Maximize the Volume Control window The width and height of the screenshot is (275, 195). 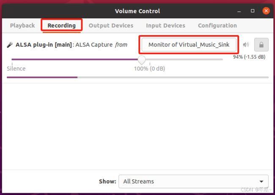tap(253, 11)
